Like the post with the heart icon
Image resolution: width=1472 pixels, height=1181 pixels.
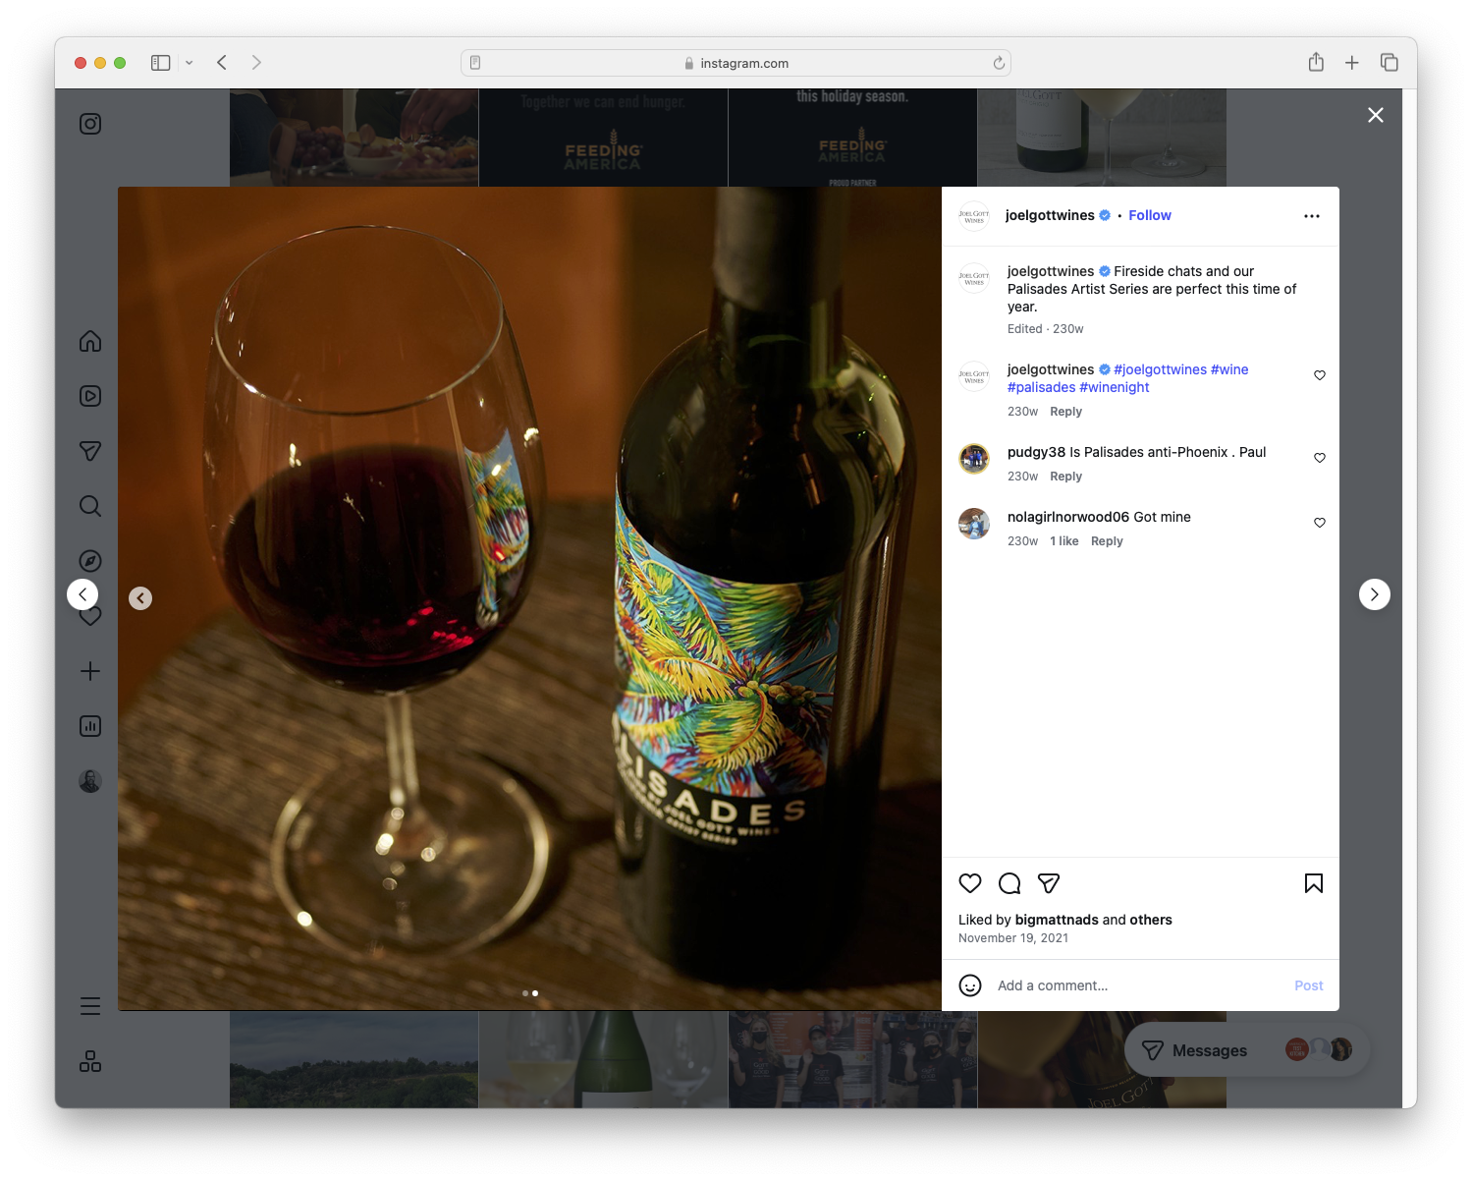click(x=970, y=883)
